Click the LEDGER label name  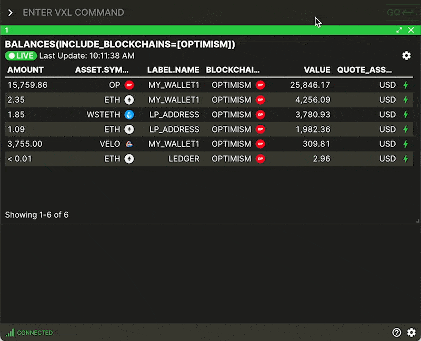[184, 159]
